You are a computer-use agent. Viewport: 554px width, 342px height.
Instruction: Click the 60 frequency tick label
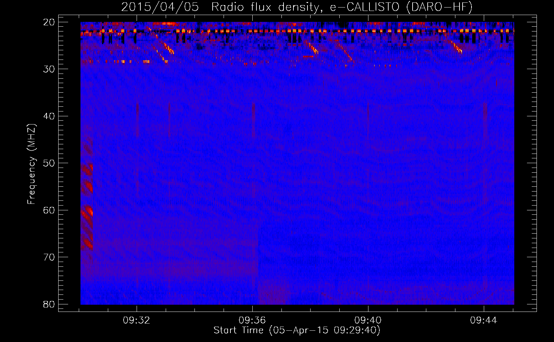coord(49,210)
